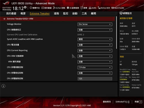
Task: Click the settings list vertical scrollbar
Action: coord(117,33)
